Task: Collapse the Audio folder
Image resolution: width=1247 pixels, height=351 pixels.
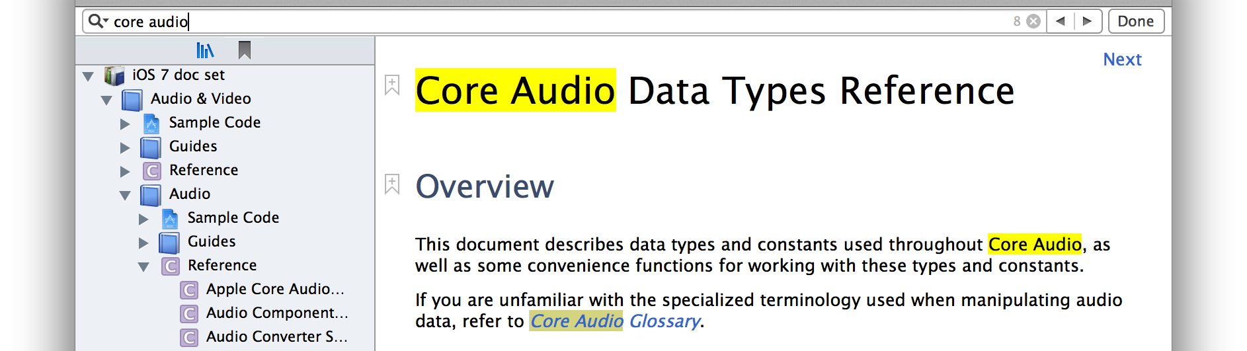Action: pos(125,196)
